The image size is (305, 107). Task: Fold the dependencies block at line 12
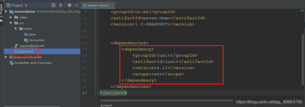(x=98, y=43)
